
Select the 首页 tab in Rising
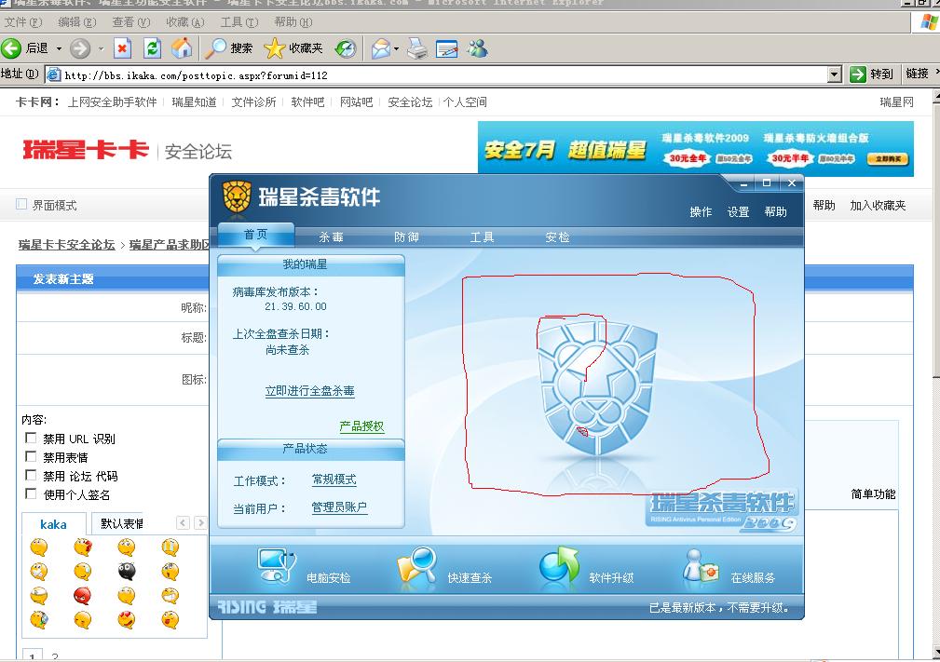tap(256, 235)
